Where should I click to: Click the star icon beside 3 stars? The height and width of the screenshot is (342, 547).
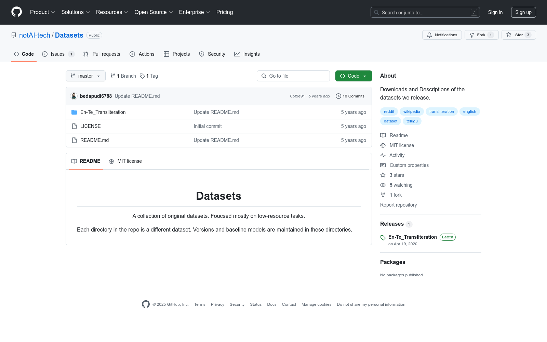point(383,175)
